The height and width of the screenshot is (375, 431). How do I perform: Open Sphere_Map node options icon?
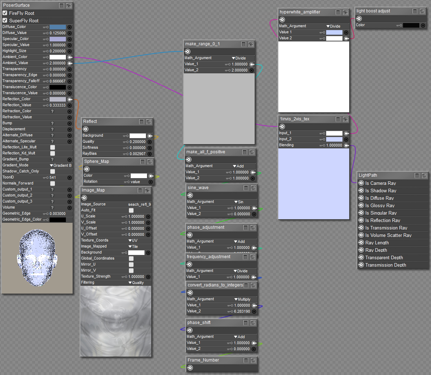[143, 162]
